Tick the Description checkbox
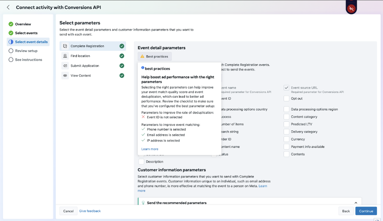This screenshot has width=383, height=221. point(141,161)
